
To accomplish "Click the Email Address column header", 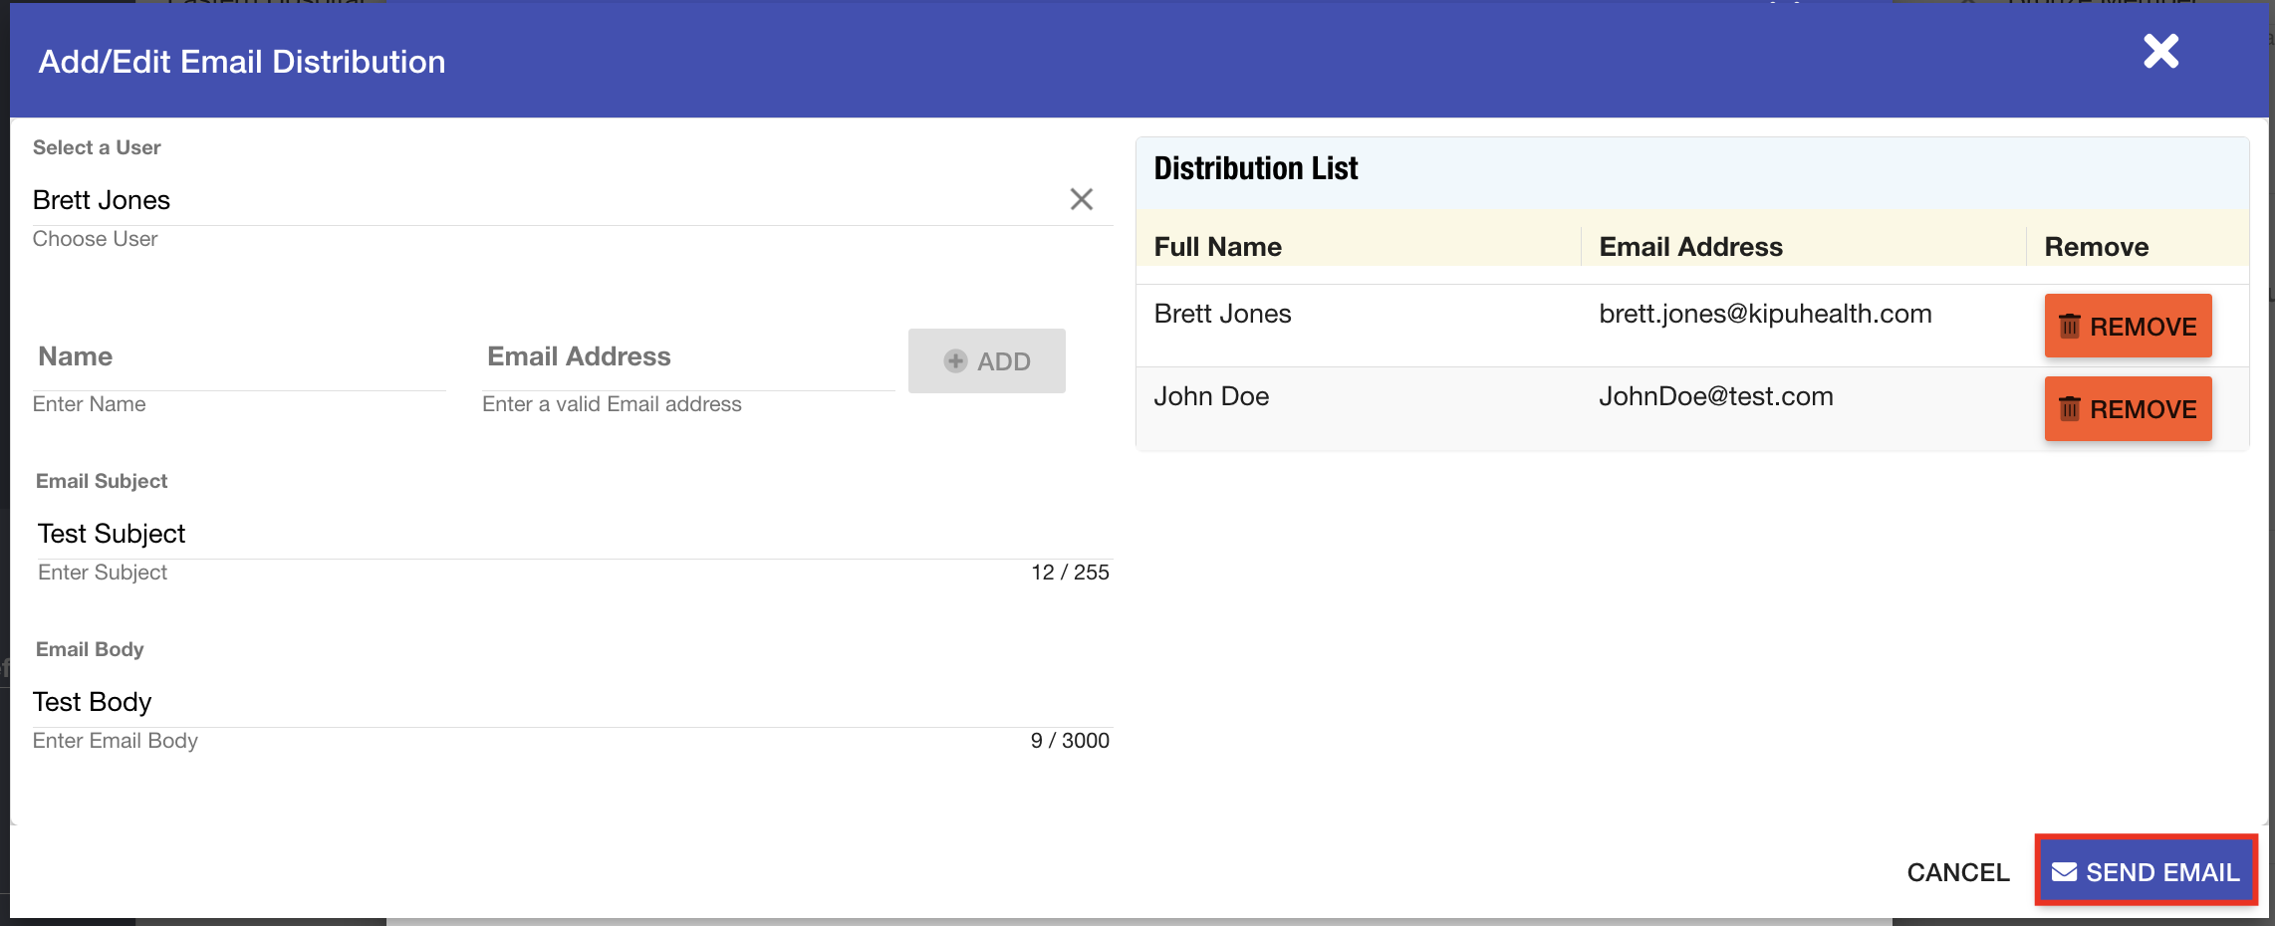I will (1690, 247).
